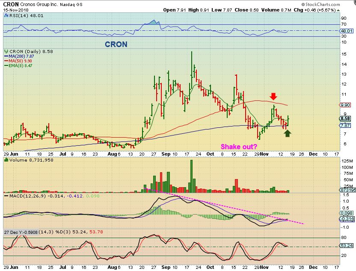This screenshot has height=271, width=356.
Task: Click the green EMA(8) legend line marker
Action: 6,66
